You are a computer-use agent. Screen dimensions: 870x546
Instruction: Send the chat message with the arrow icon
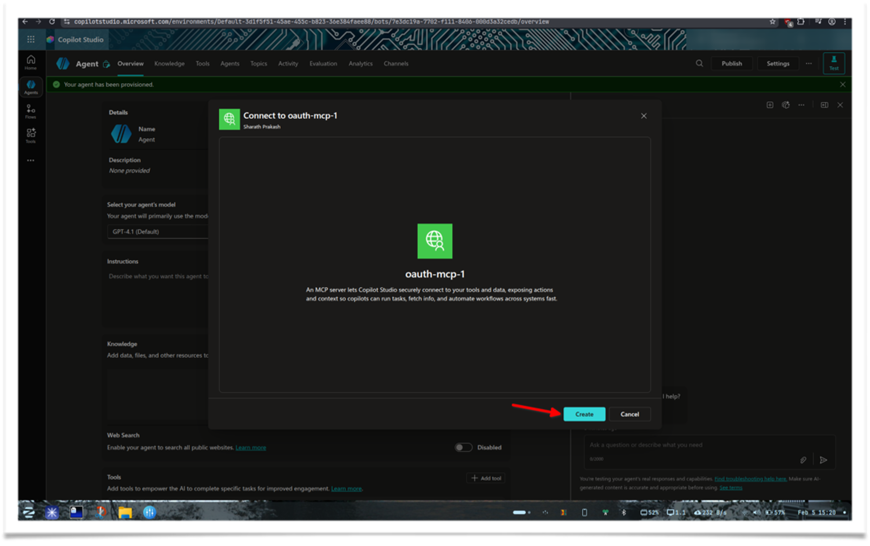coord(823,460)
